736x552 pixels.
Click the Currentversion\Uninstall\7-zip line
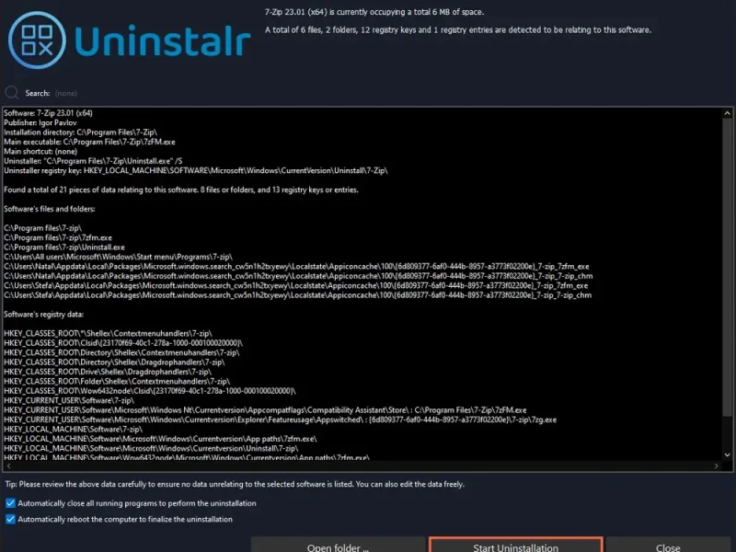pyautogui.click(x=151, y=448)
